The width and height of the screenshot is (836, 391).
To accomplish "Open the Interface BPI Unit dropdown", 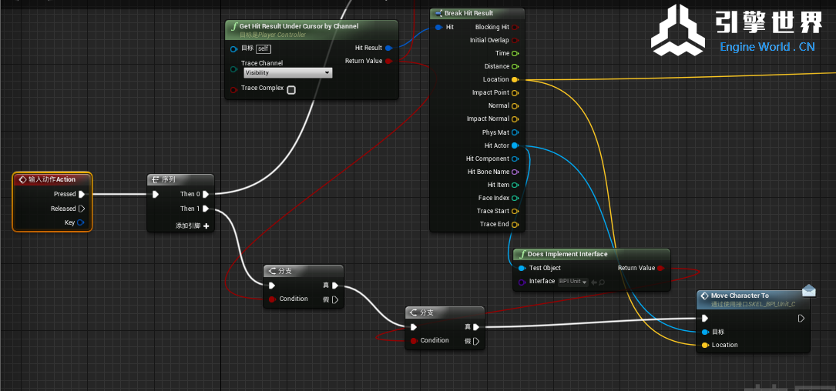I will [572, 282].
